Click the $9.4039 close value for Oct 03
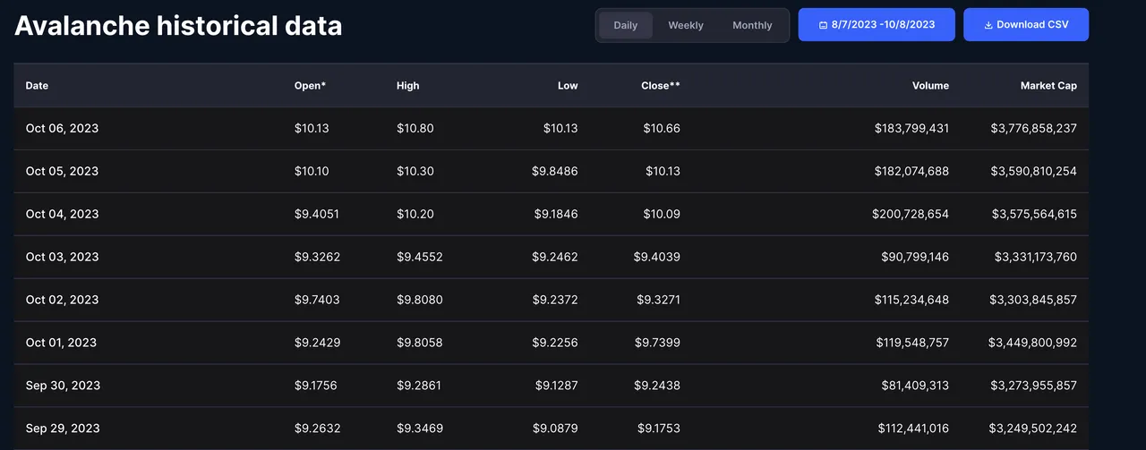The width and height of the screenshot is (1146, 450). 657,258
